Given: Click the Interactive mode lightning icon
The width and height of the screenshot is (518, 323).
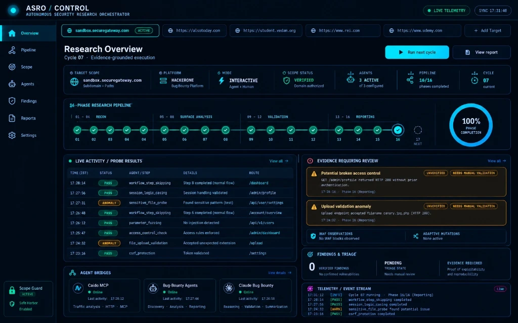Looking at the screenshot, I should [x=222, y=81].
